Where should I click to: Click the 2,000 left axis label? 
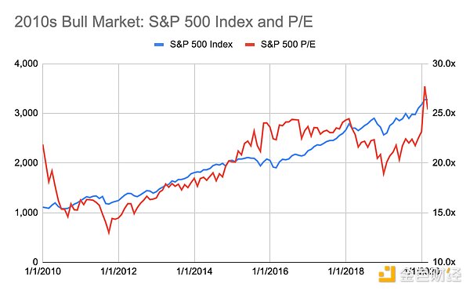(27, 163)
